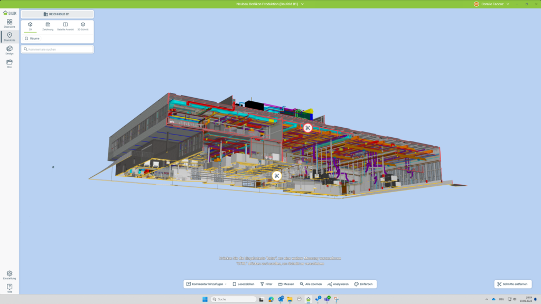Select the Messen measure tool
This screenshot has width=541, height=304.
point(286,284)
